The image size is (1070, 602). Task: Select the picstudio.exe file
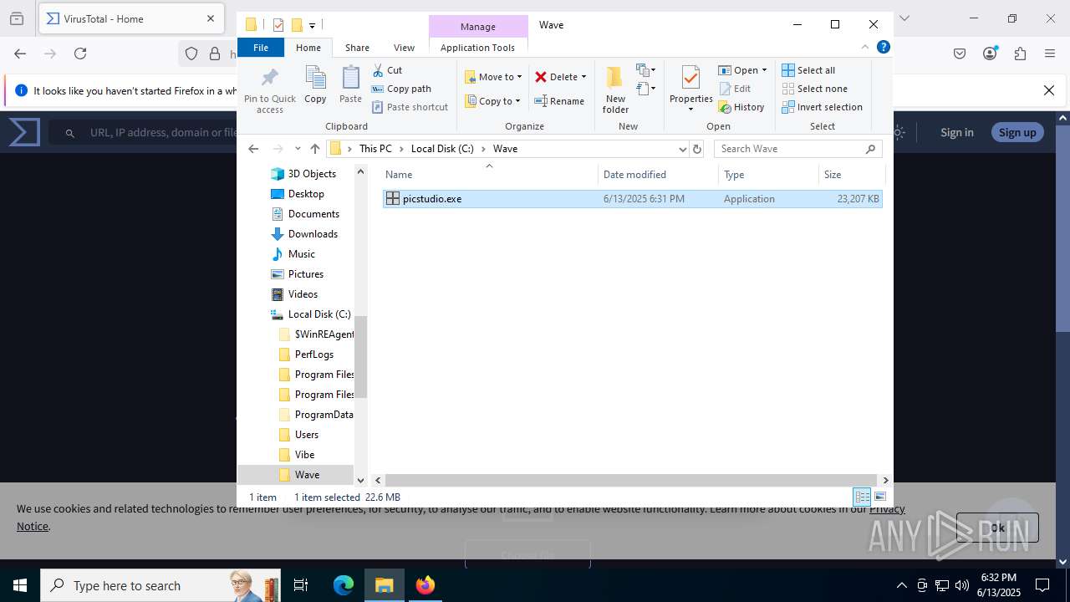click(x=632, y=199)
